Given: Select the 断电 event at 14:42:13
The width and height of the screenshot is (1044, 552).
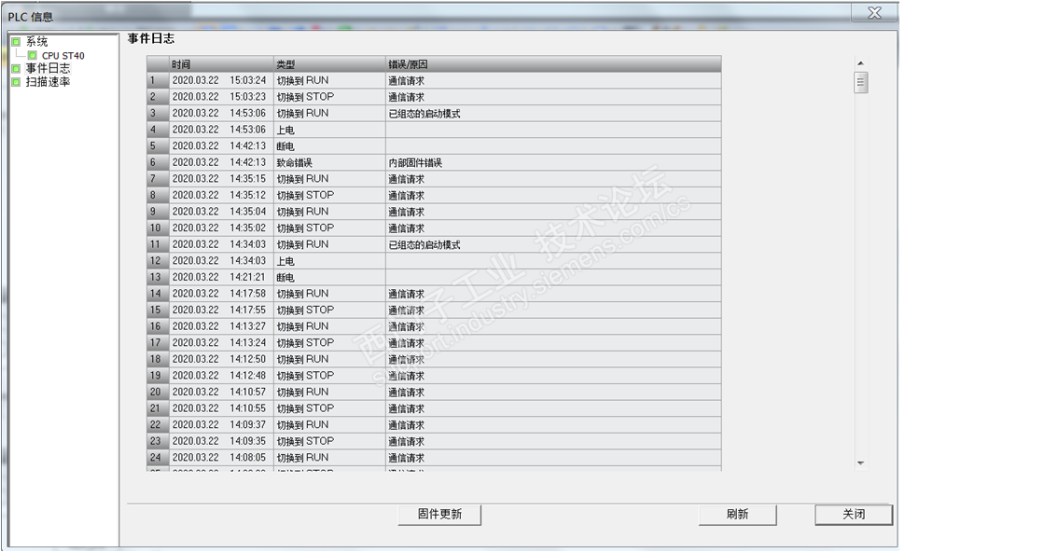Looking at the screenshot, I should coord(285,146).
